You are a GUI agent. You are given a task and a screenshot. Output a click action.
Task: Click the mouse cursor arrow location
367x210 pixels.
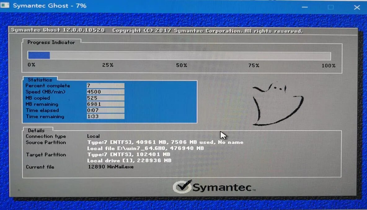pos(223,135)
